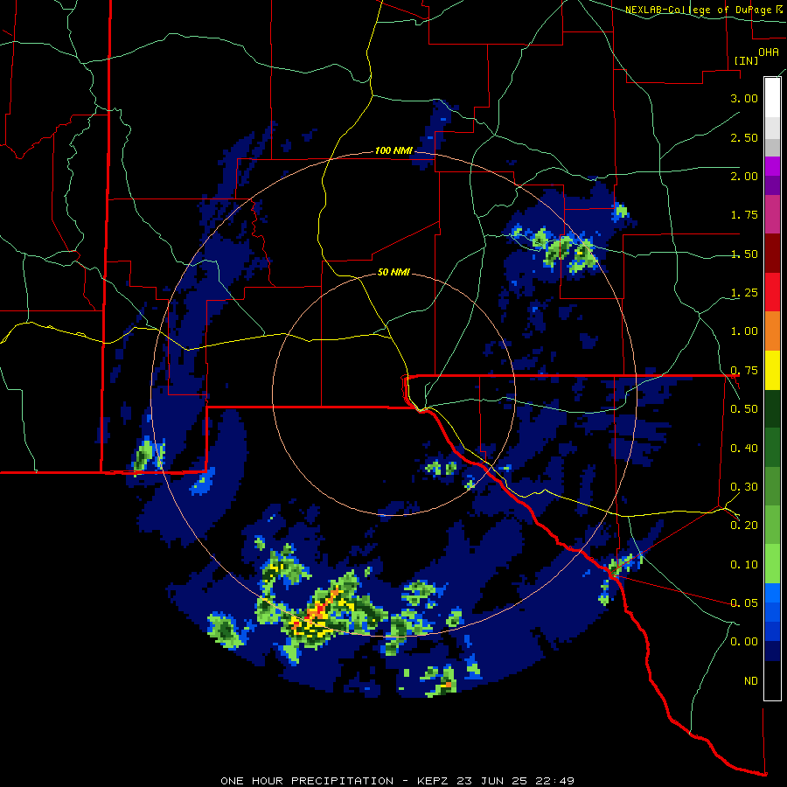Select the 1.25 legend value
Screen dimensions: 787x787
click(744, 293)
